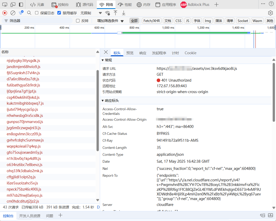The image size is (276, 221).
Task: Click into the 筛选器 filter field
Action: [37, 21]
